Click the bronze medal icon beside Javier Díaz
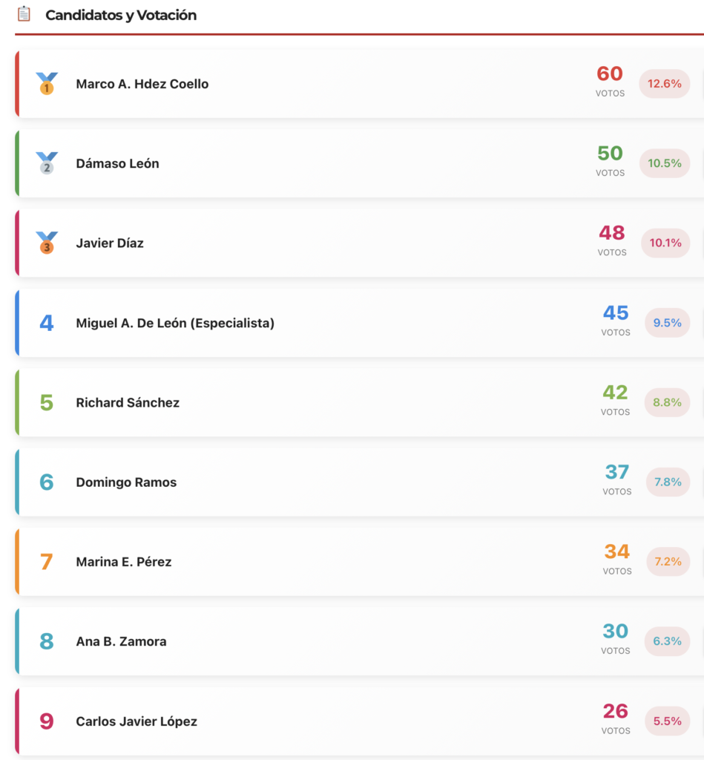This screenshot has height=760, width=704. click(47, 243)
